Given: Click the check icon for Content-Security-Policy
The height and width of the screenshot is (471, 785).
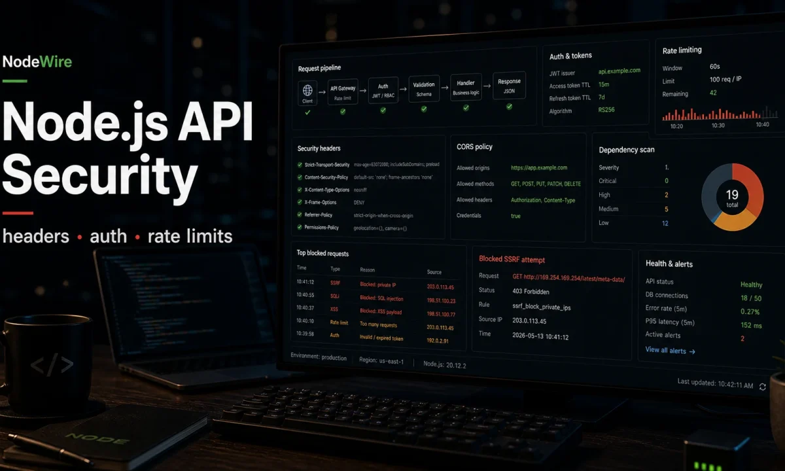Looking at the screenshot, I should coord(299,177).
